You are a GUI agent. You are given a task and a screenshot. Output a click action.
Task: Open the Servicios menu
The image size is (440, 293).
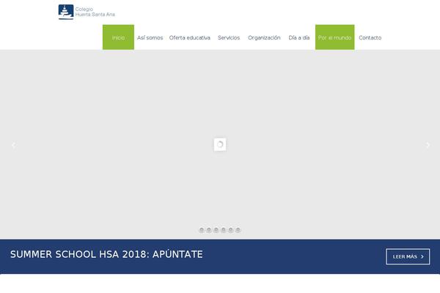click(229, 37)
